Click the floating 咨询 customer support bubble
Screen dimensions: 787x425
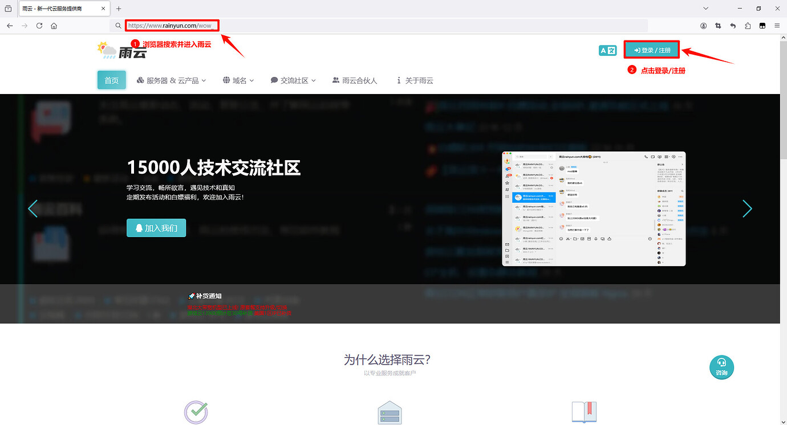[721, 367]
